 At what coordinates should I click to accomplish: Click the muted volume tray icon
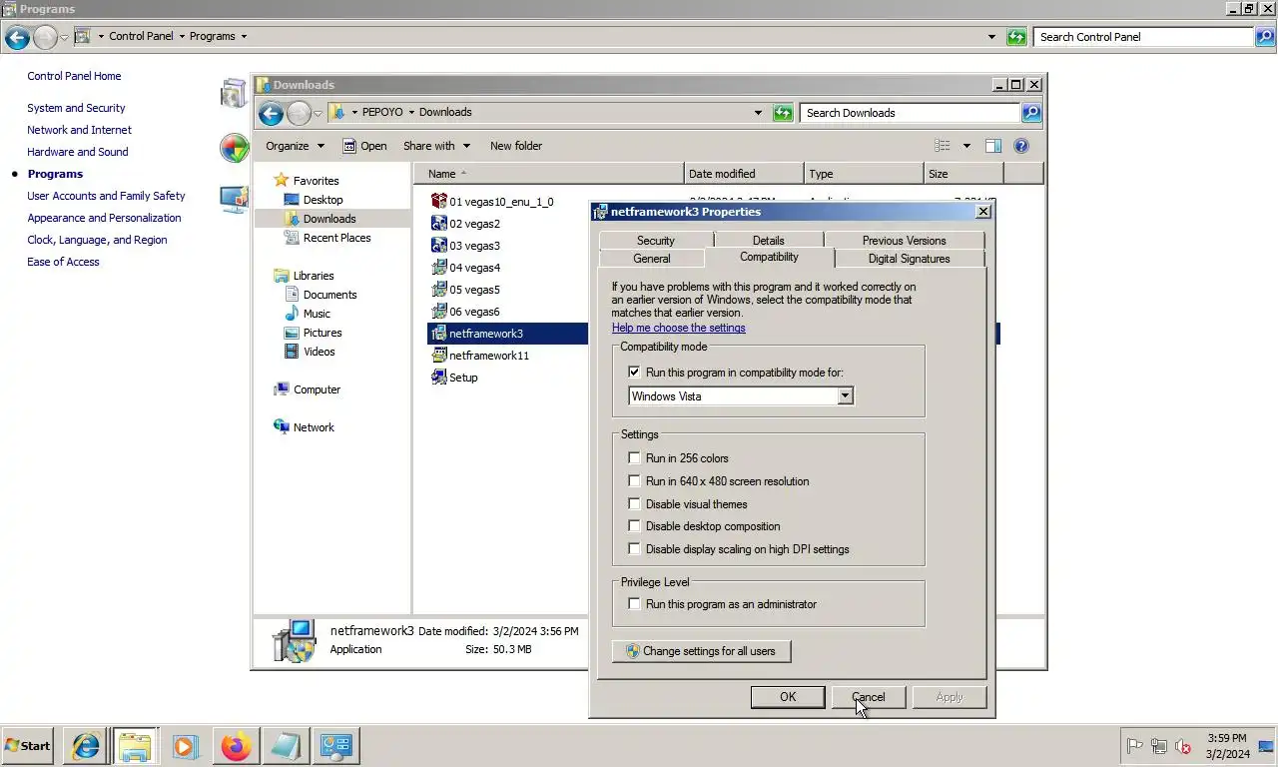[1183, 746]
